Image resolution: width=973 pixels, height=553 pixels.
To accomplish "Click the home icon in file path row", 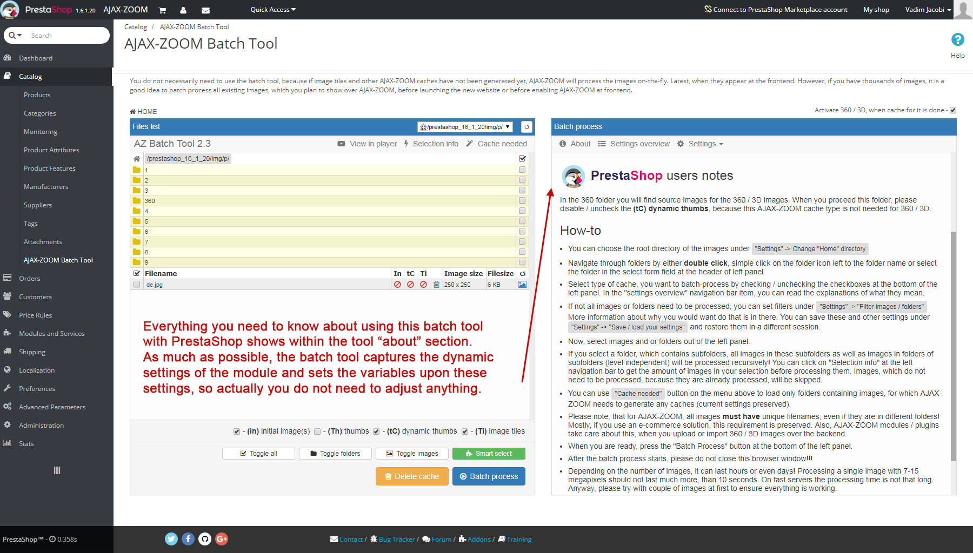I will [x=137, y=159].
